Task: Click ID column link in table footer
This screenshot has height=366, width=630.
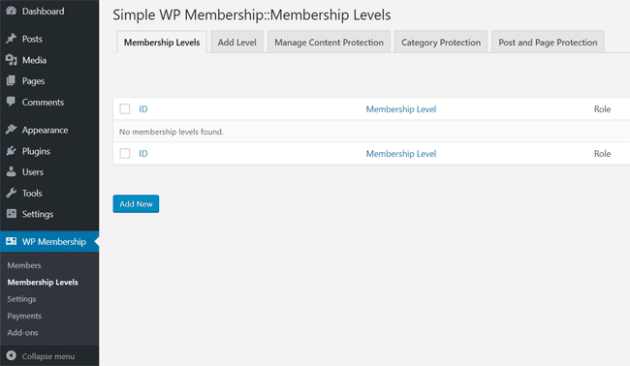Action: pyautogui.click(x=143, y=154)
